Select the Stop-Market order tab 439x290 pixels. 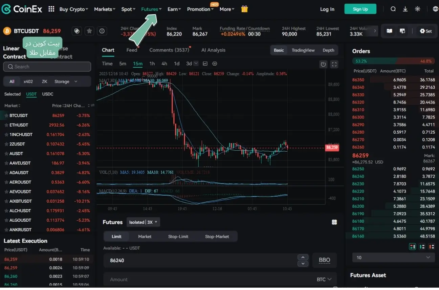pos(217,237)
